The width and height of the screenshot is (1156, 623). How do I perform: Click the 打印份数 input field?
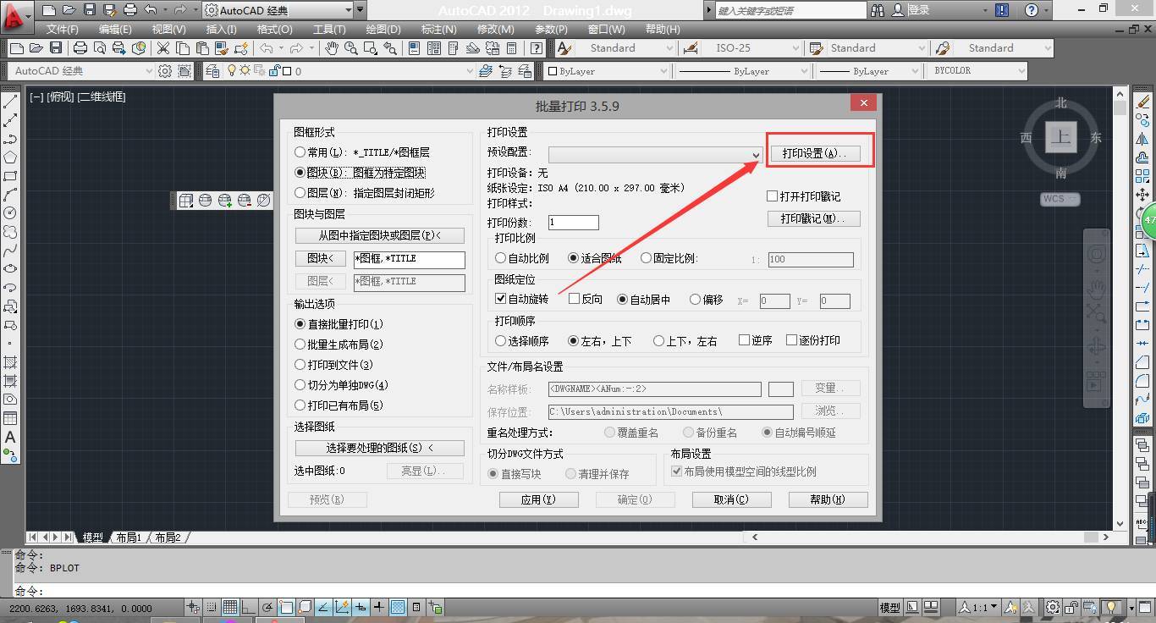pyautogui.click(x=574, y=223)
